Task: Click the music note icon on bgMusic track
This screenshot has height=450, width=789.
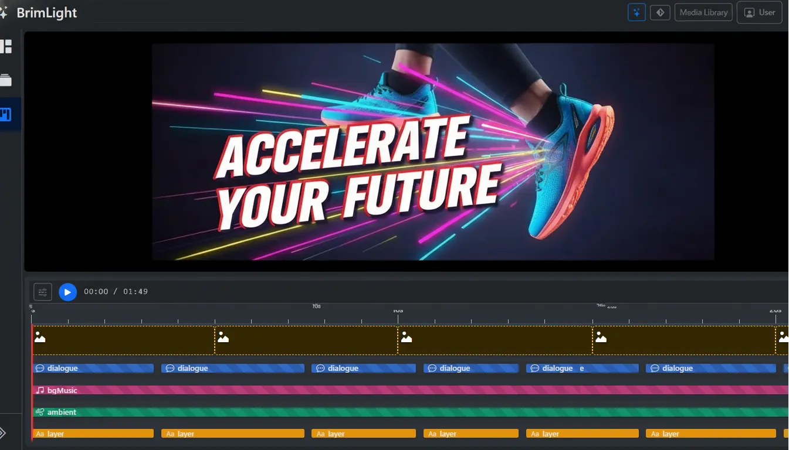Action: click(39, 390)
